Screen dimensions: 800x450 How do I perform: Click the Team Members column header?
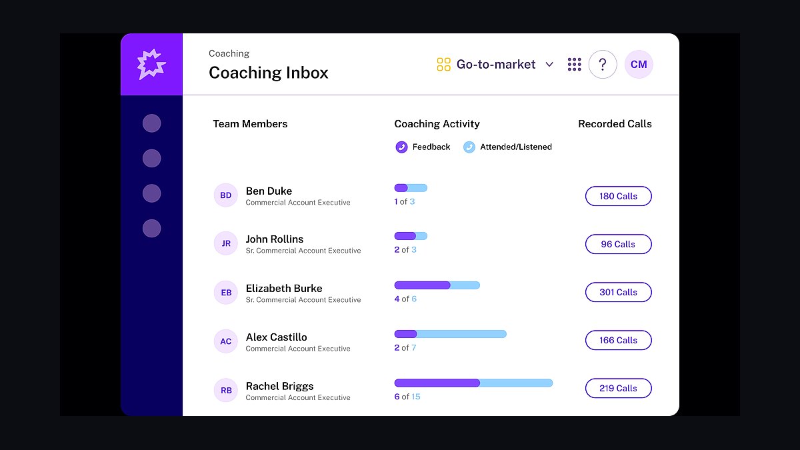[250, 124]
